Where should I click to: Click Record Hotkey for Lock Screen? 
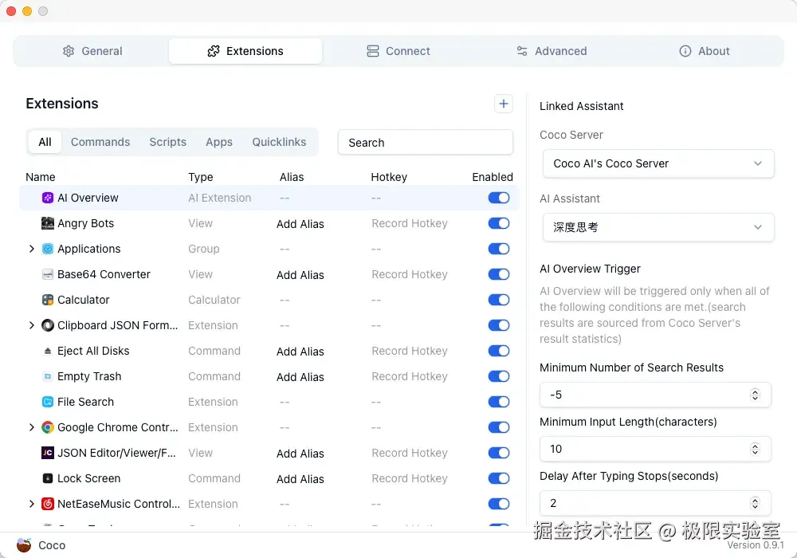pyautogui.click(x=410, y=478)
